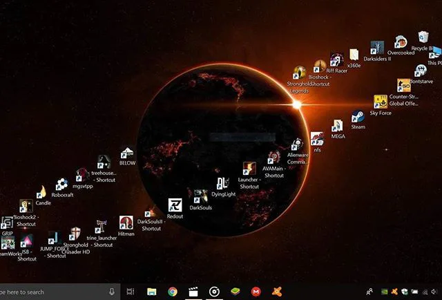Open the GRIP game shortcut
The image size is (442, 300).
pos(7,223)
